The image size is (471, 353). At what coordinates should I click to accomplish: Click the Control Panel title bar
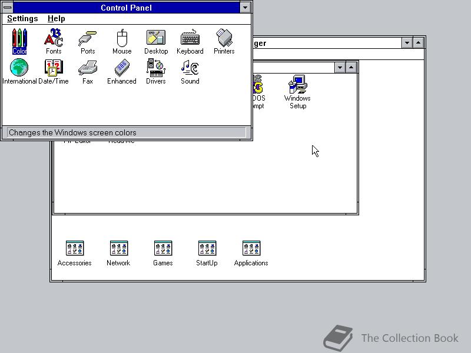coord(126,8)
